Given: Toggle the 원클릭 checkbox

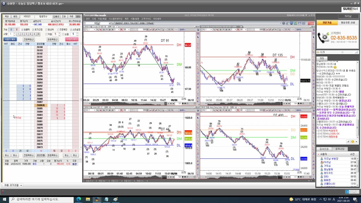Looking at the screenshot, I should coord(23,30).
